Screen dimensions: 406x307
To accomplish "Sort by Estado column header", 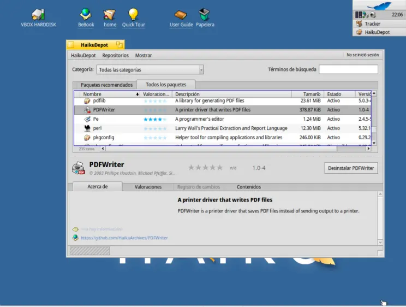I will (x=339, y=94).
